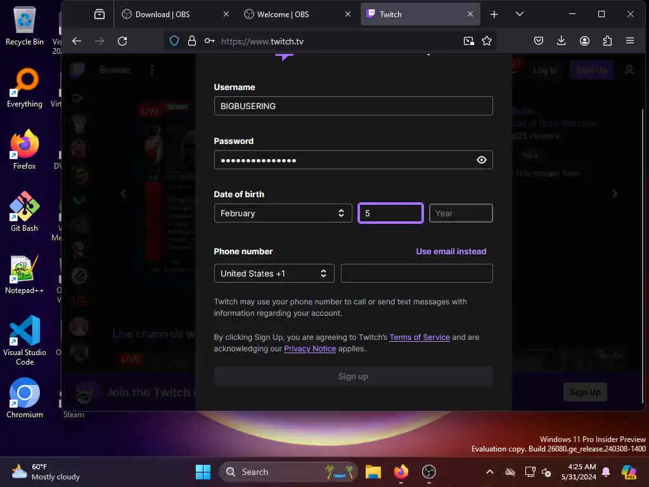Open Terms of Service link
649x487 pixels.
(420, 337)
